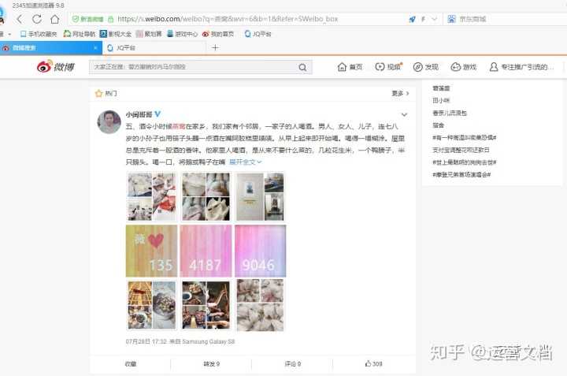Open the image showing 135 with a heart
567x376 pixels.
coord(151,251)
